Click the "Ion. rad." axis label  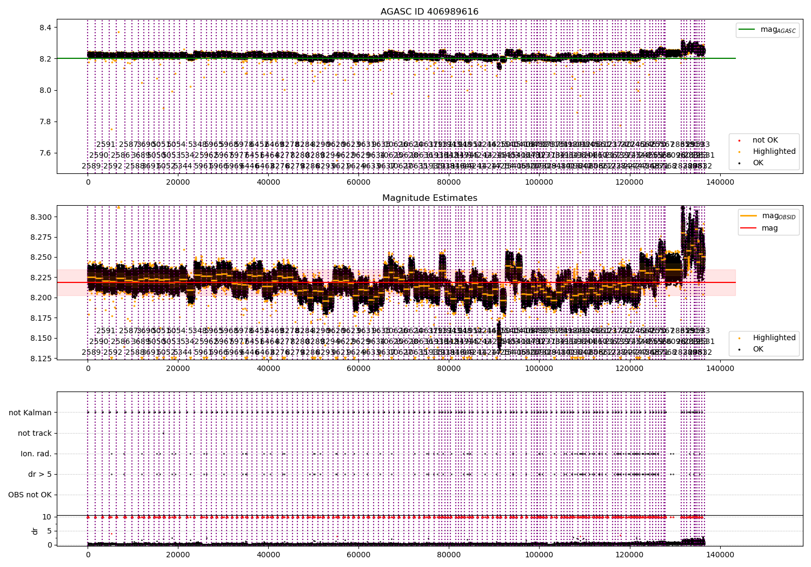tap(36, 454)
